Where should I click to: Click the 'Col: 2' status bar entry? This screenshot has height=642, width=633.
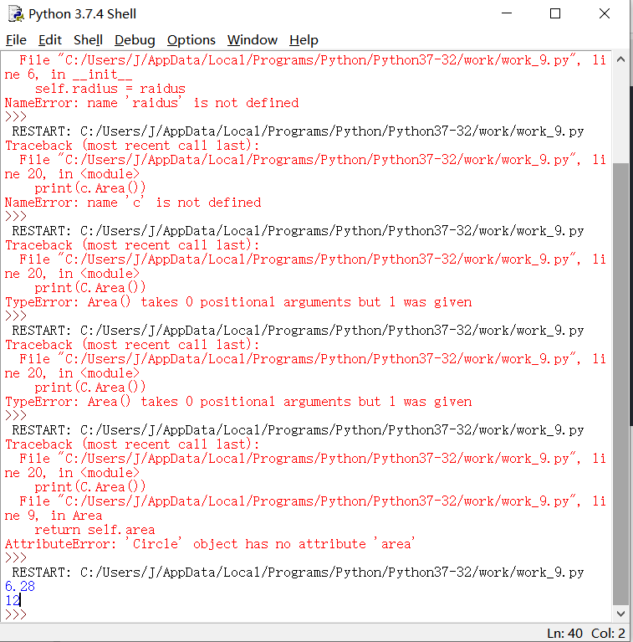click(608, 634)
